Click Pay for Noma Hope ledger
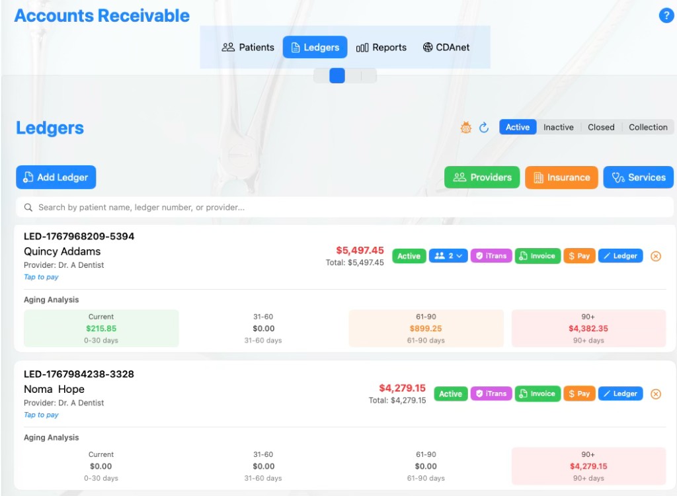The width and height of the screenshot is (677, 496). (x=579, y=393)
